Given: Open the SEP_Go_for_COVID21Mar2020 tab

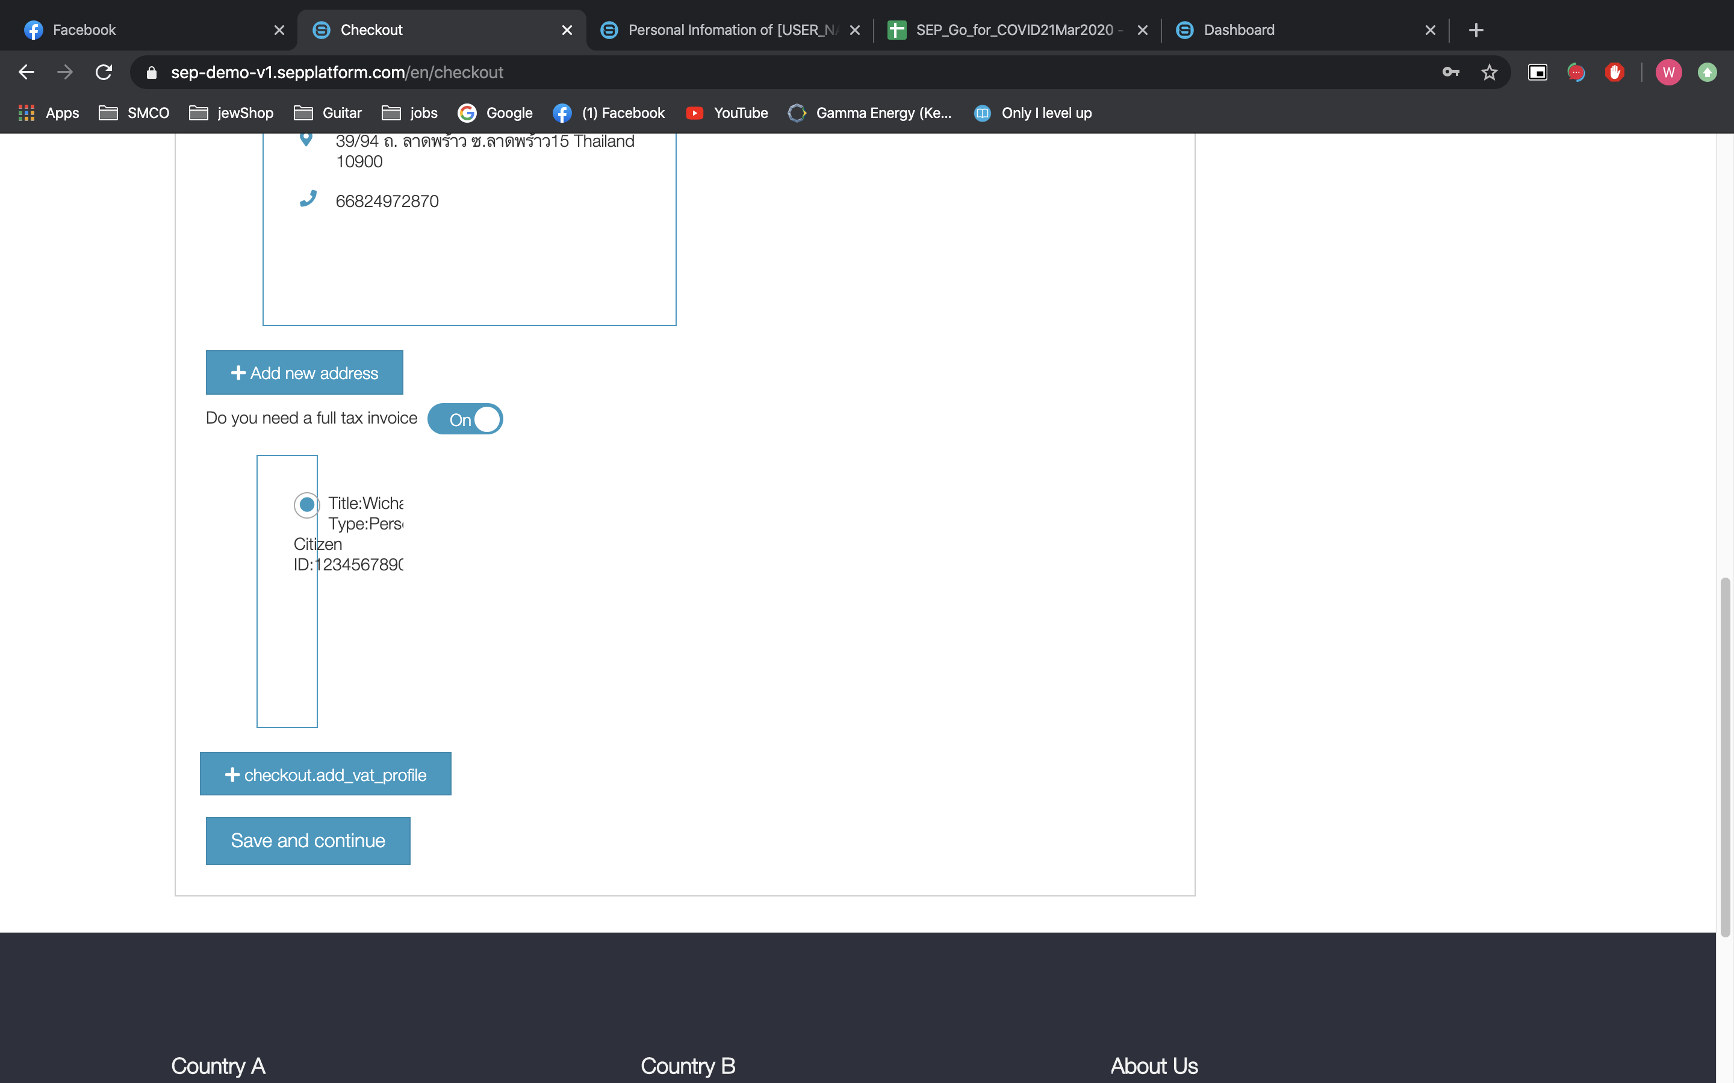Looking at the screenshot, I should [1018, 30].
